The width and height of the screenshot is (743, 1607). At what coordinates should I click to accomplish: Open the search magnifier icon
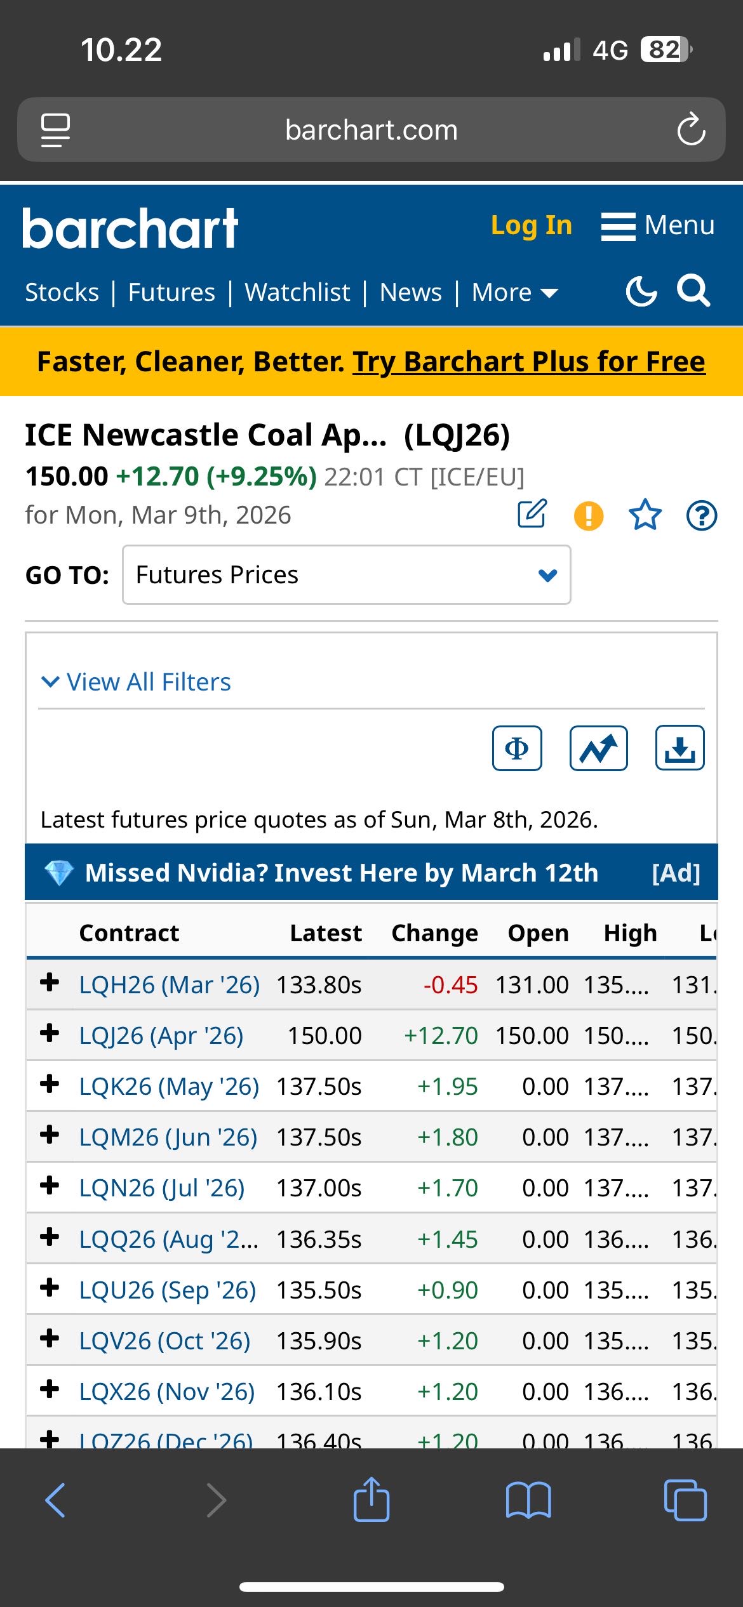click(x=693, y=291)
